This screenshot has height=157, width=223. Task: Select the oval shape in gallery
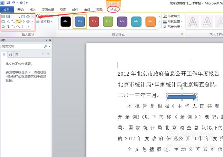coord(28,17)
